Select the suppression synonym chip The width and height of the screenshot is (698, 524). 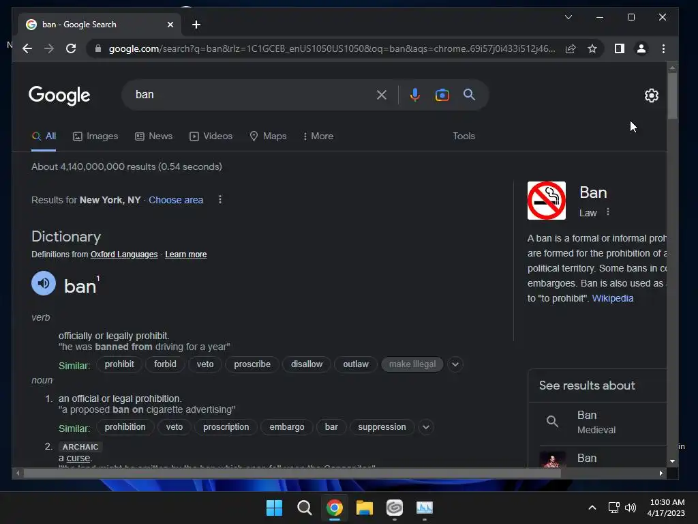(x=382, y=427)
